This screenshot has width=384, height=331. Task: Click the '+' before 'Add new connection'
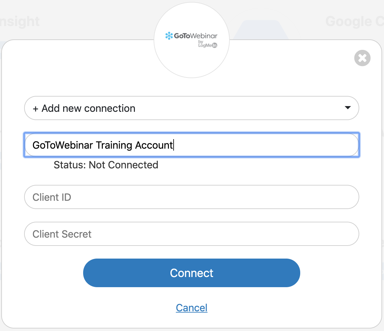[x=36, y=109]
